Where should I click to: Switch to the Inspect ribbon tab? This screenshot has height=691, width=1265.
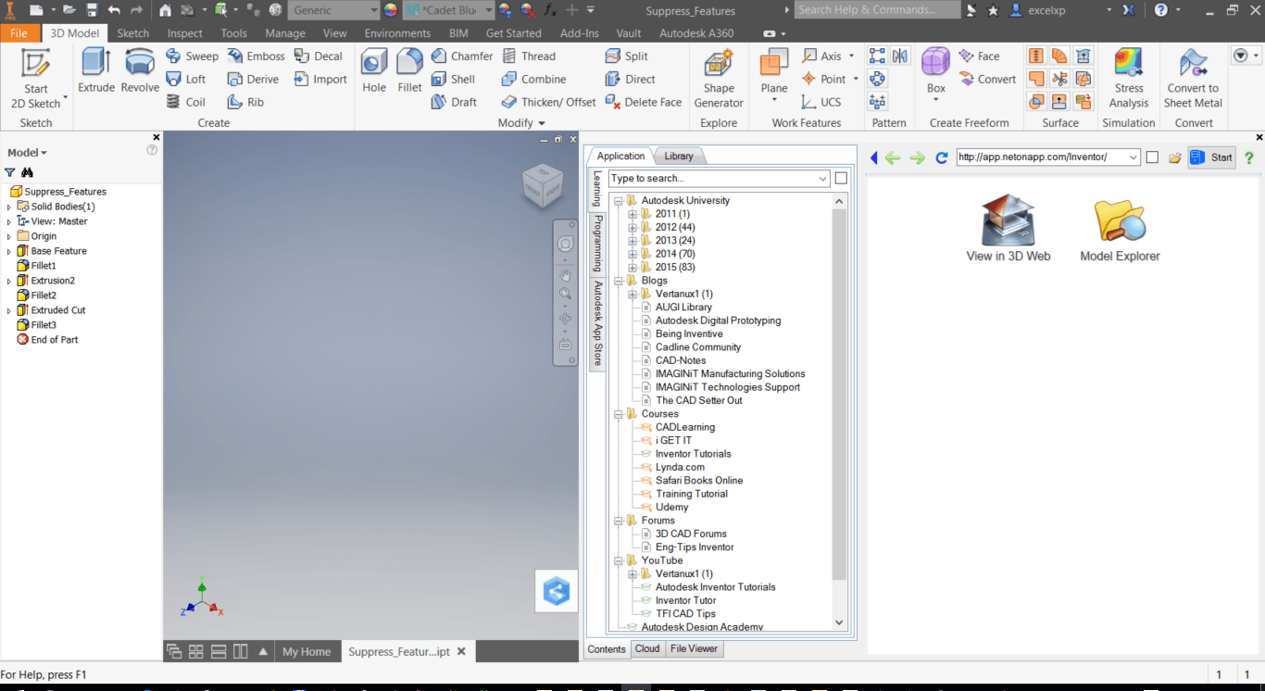click(x=185, y=32)
